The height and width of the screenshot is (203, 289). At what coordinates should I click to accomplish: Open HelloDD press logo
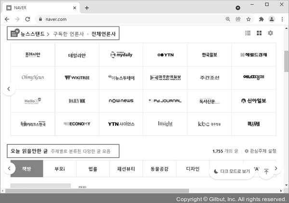coord(33,101)
